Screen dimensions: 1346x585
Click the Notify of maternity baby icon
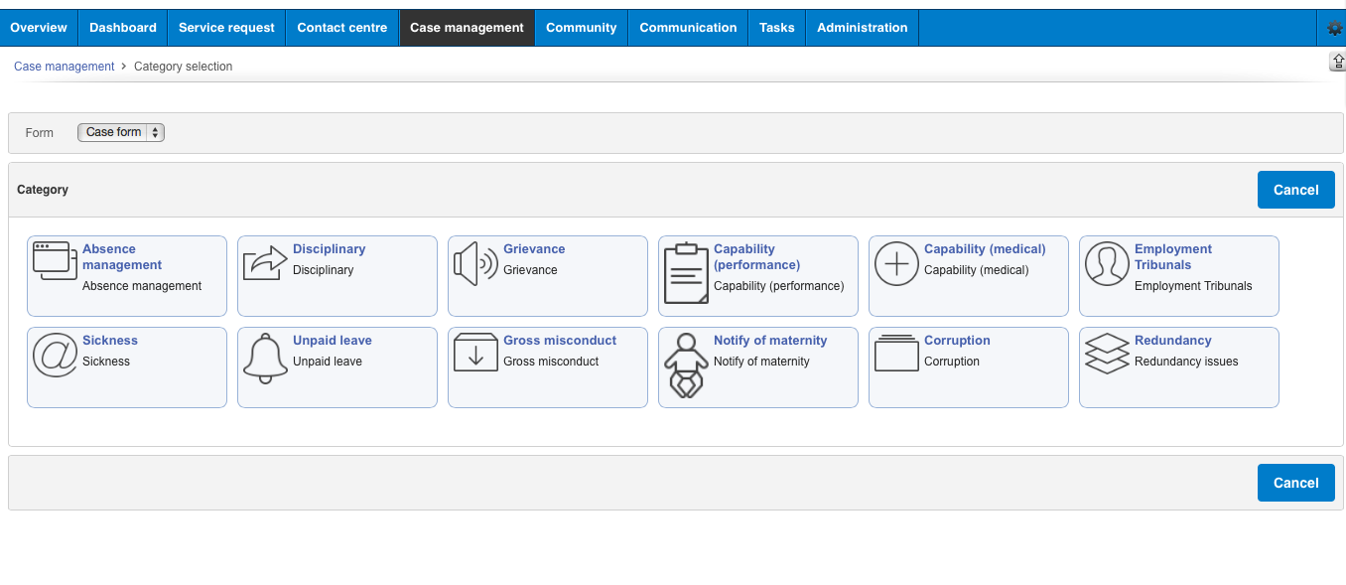(686, 365)
